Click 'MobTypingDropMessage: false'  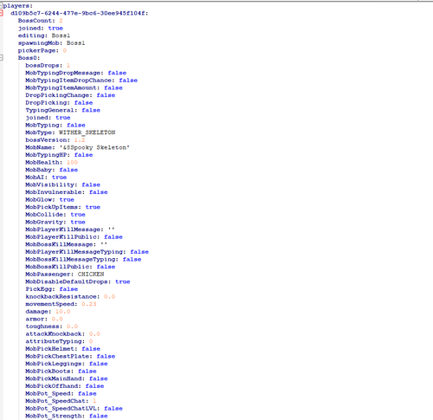76,73
